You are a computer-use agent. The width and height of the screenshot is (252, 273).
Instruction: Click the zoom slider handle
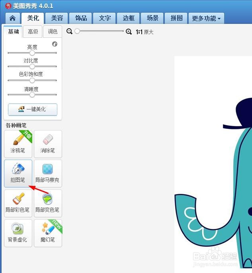[77, 31]
